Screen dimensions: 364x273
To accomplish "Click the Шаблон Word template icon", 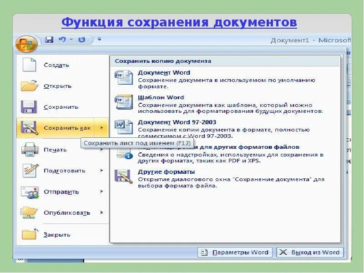I will coord(124,102).
